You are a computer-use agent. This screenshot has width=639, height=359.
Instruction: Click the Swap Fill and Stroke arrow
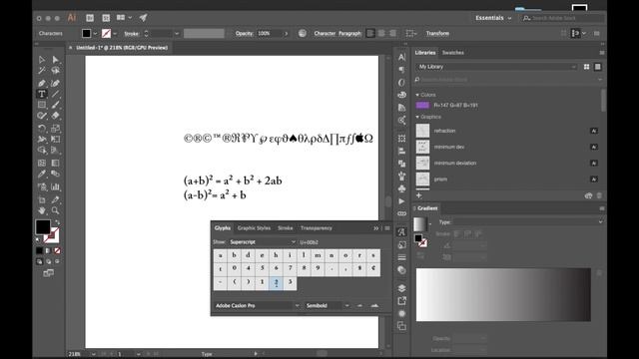click(x=57, y=221)
